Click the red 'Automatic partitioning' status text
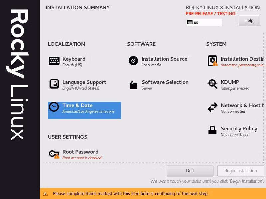 (x=242, y=65)
